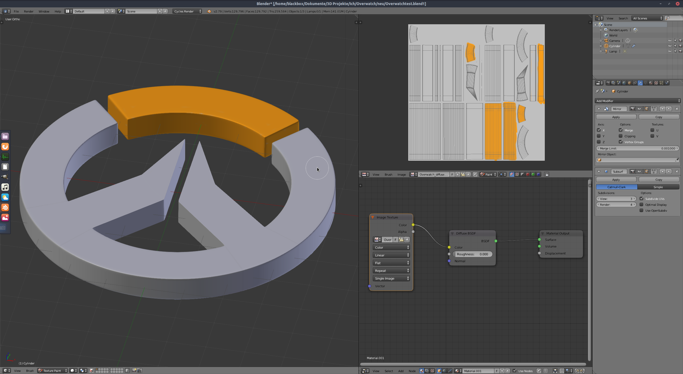Click the Roughness slider on Diffuse BSDF
The width and height of the screenshot is (683, 374).
click(x=472, y=254)
